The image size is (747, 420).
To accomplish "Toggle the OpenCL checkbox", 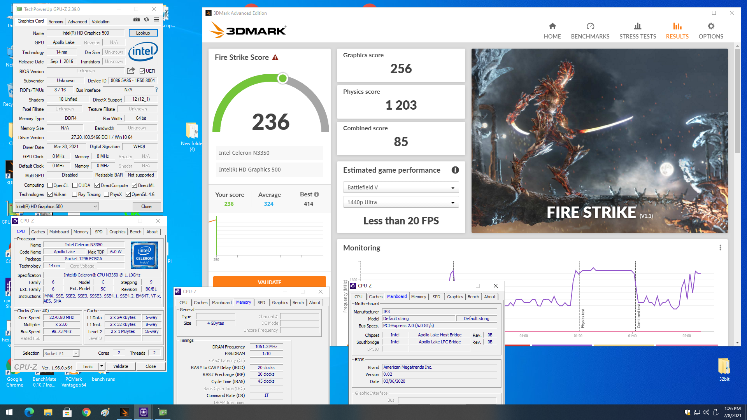I will 50,185.
